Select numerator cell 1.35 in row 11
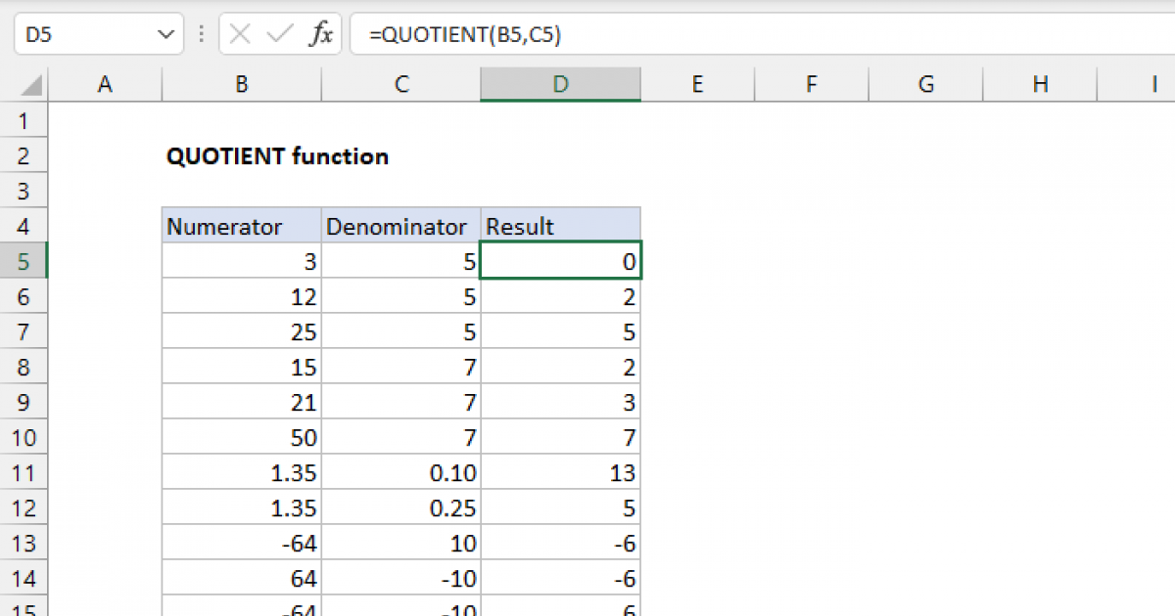 coord(241,473)
